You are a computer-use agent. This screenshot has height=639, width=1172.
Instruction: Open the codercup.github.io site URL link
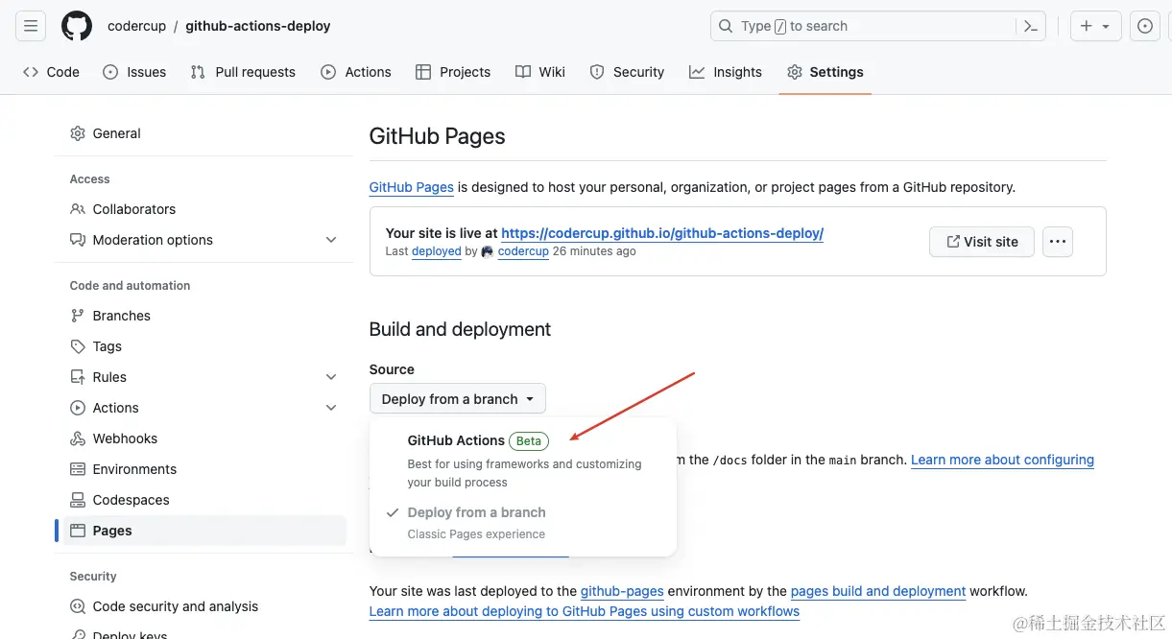pos(662,232)
